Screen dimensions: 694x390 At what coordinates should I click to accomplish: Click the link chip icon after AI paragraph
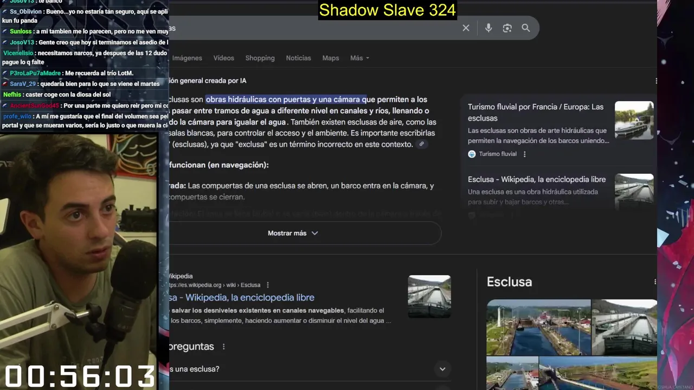click(421, 144)
